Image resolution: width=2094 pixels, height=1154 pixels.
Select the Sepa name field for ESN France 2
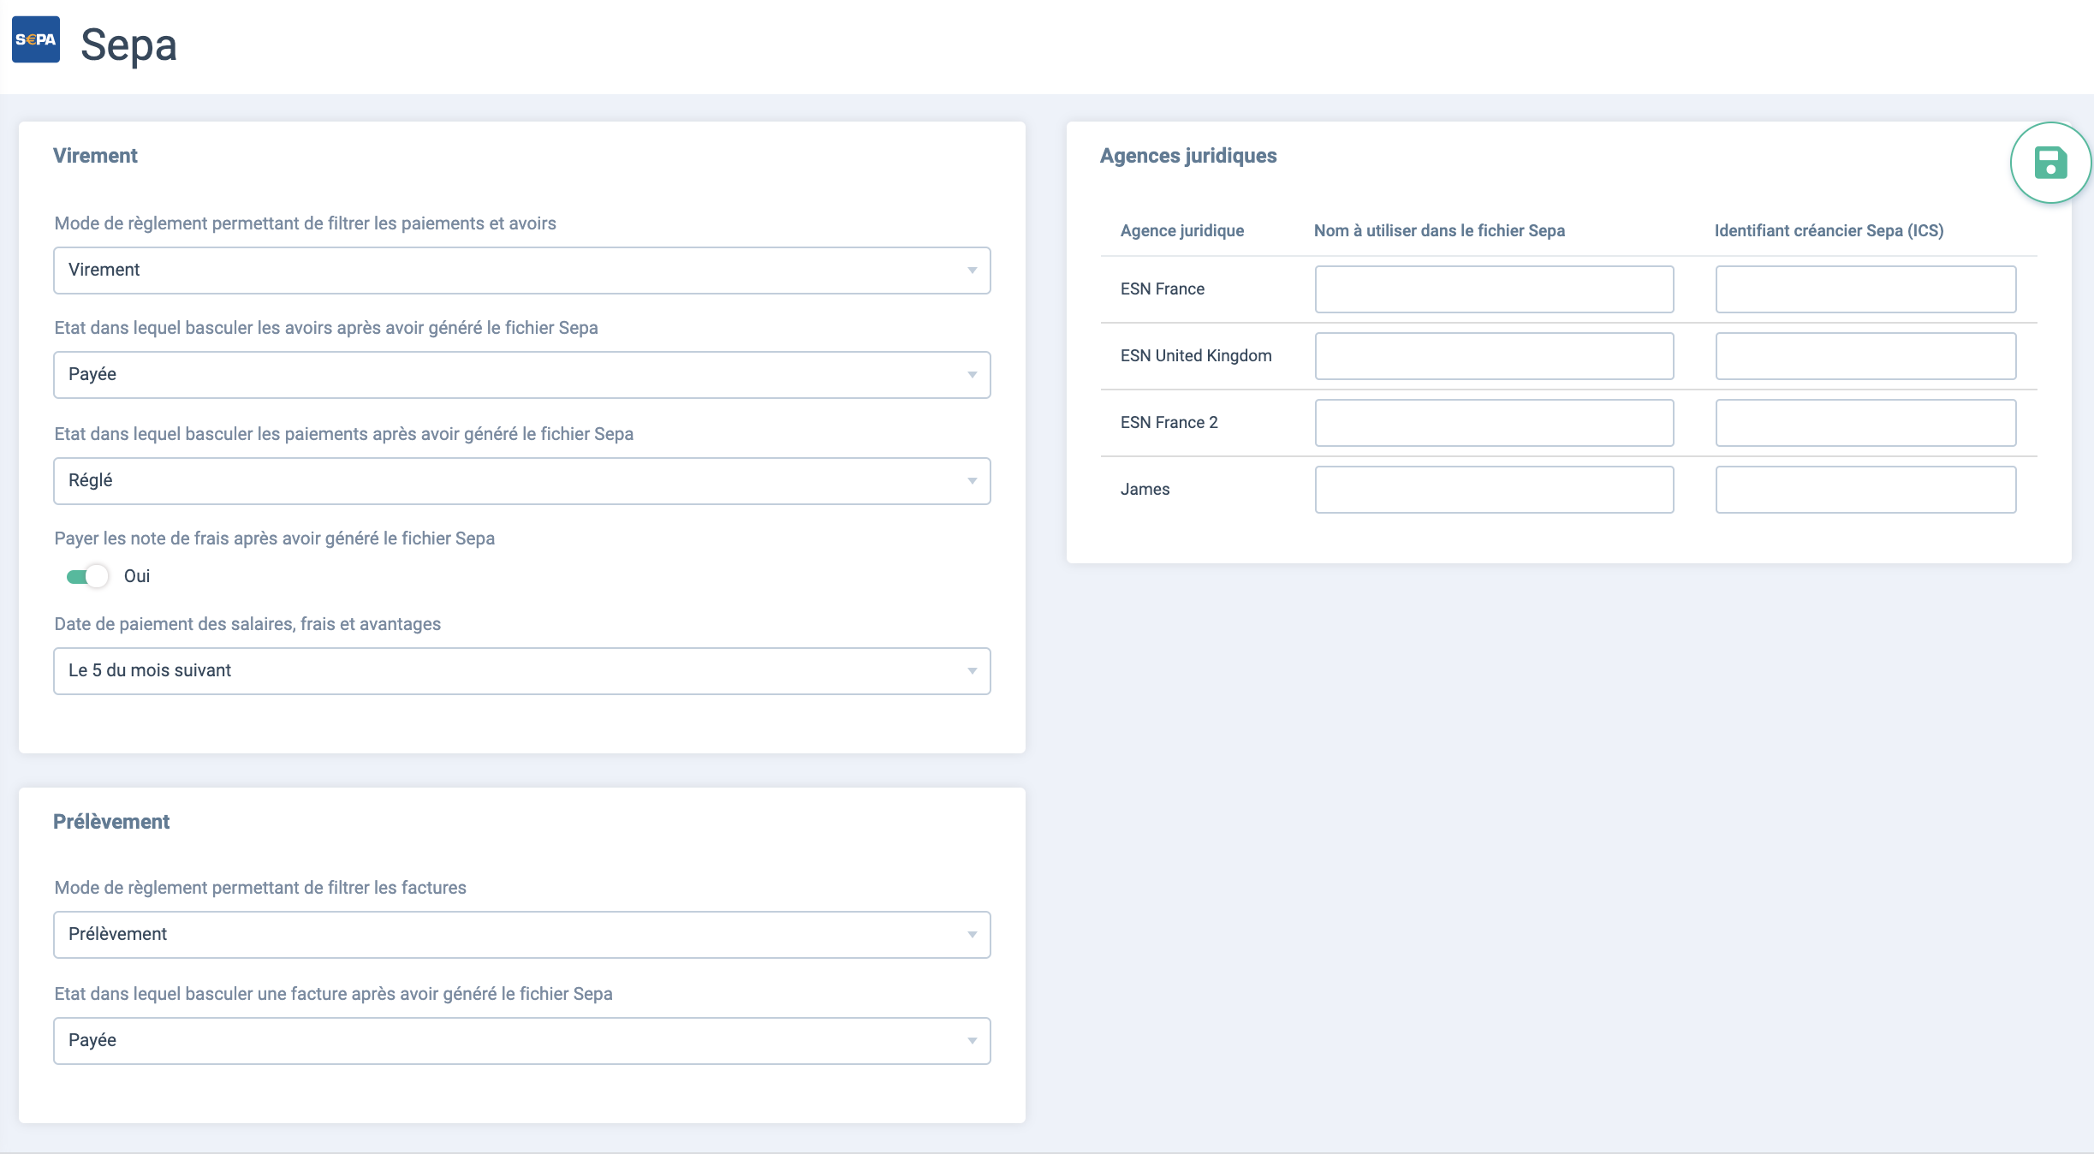pos(1494,423)
